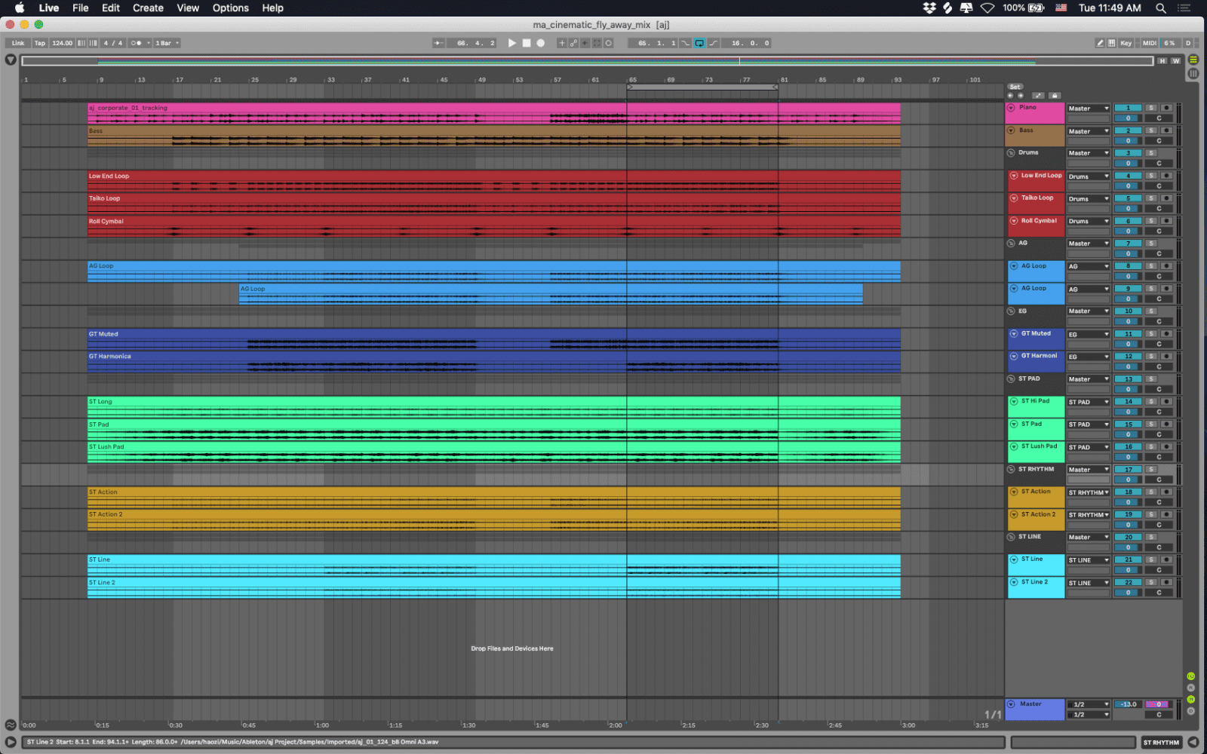This screenshot has width=1207, height=754.
Task: Toggle the mixer section M button
Action: pyautogui.click(x=1191, y=700)
